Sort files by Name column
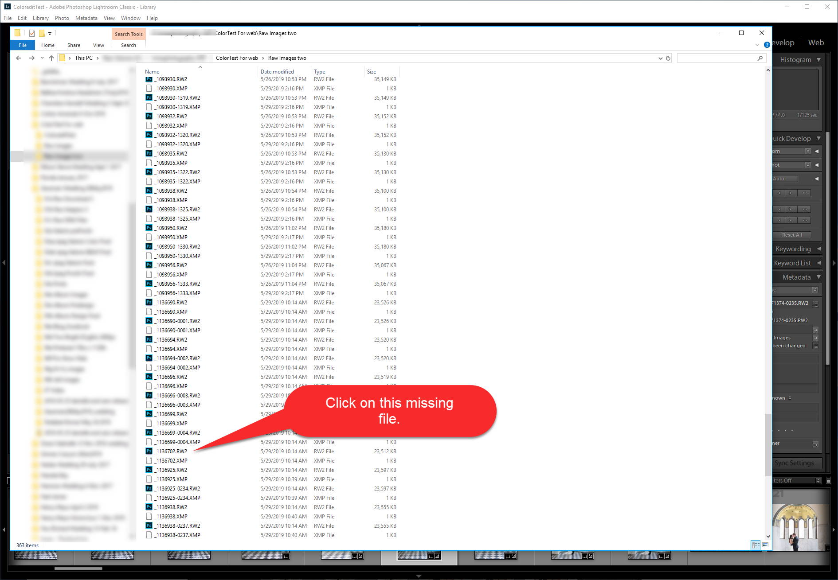Viewport: 838px width, 580px height. [152, 71]
